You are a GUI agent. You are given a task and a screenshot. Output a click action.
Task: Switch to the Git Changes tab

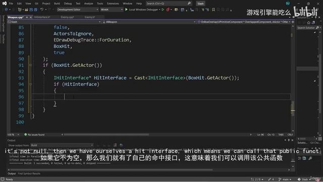pyautogui.click(x=315, y=143)
